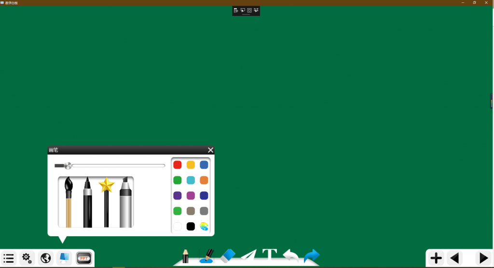Click the globe browser icon
This screenshot has width=494, height=268.
click(x=46, y=258)
